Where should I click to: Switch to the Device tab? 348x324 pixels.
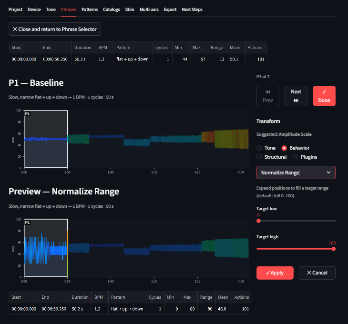[x=34, y=10]
